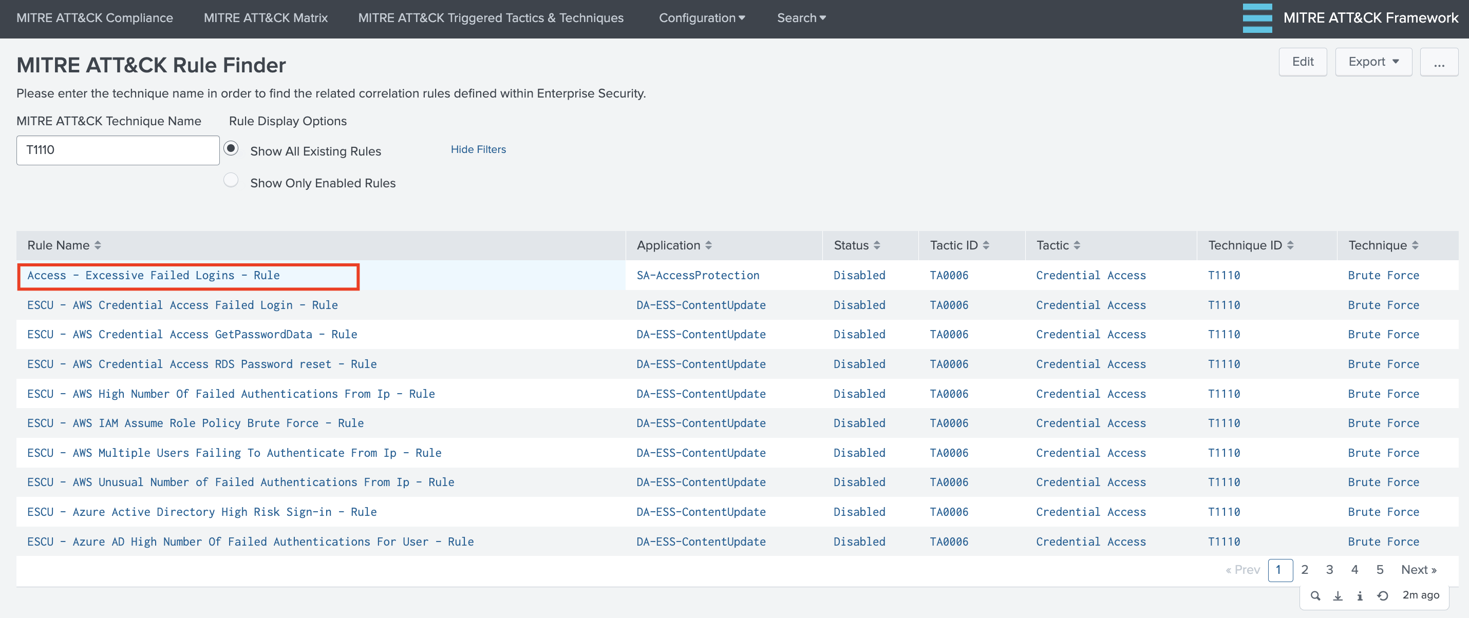Viewport: 1469px width, 618px height.
Task: Sort by Rule Name column arrows
Action: [x=98, y=245]
